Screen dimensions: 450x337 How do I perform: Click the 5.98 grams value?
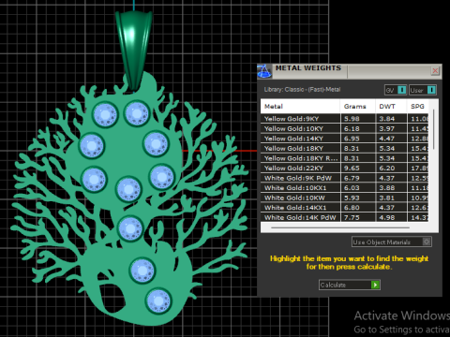coord(352,119)
